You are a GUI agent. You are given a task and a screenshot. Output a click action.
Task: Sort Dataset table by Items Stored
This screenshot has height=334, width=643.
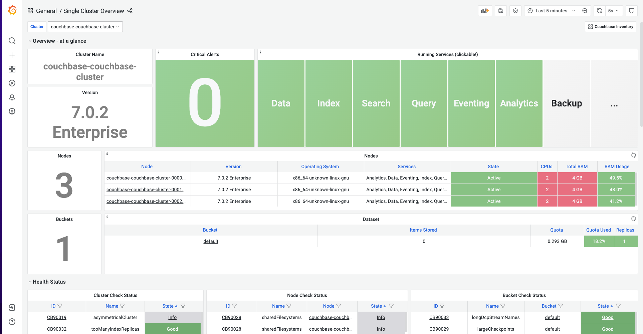coord(423,230)
